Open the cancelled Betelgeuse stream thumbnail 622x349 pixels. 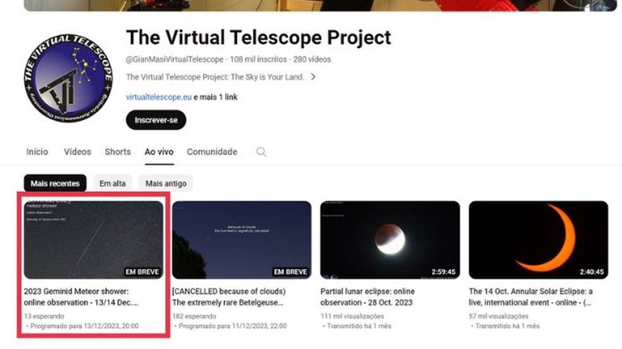(x=242, y=240)
